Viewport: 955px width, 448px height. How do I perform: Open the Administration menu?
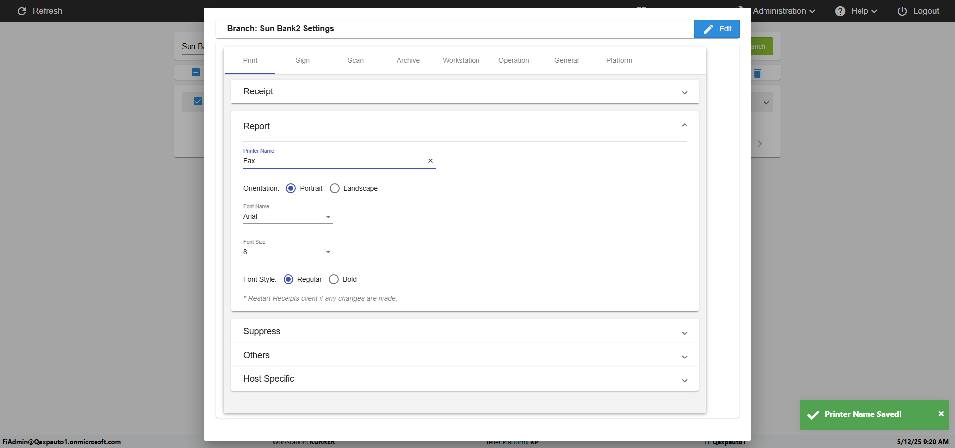tap(783, 11)
